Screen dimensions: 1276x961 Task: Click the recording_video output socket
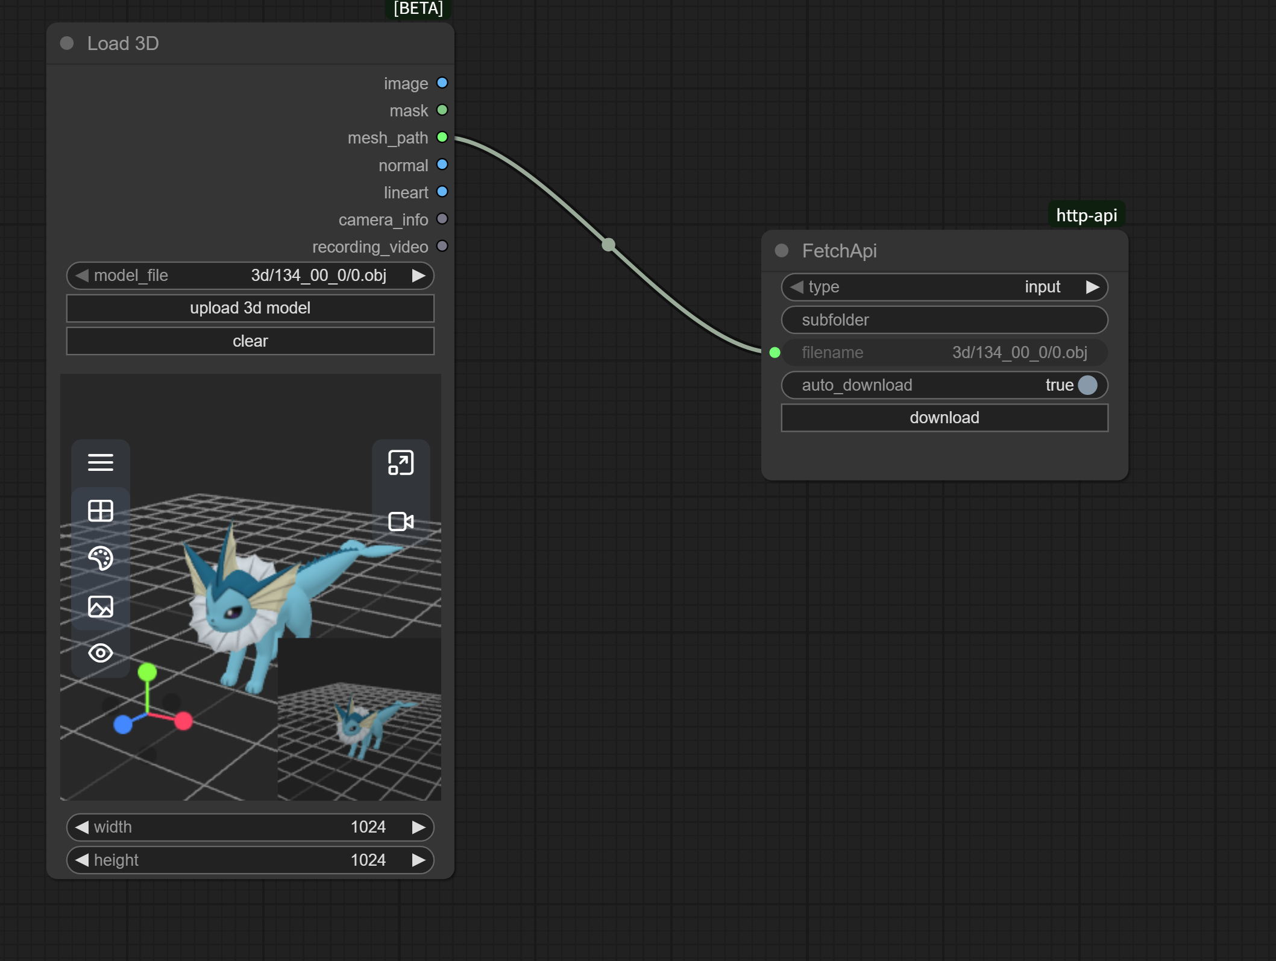coord(442,246)
